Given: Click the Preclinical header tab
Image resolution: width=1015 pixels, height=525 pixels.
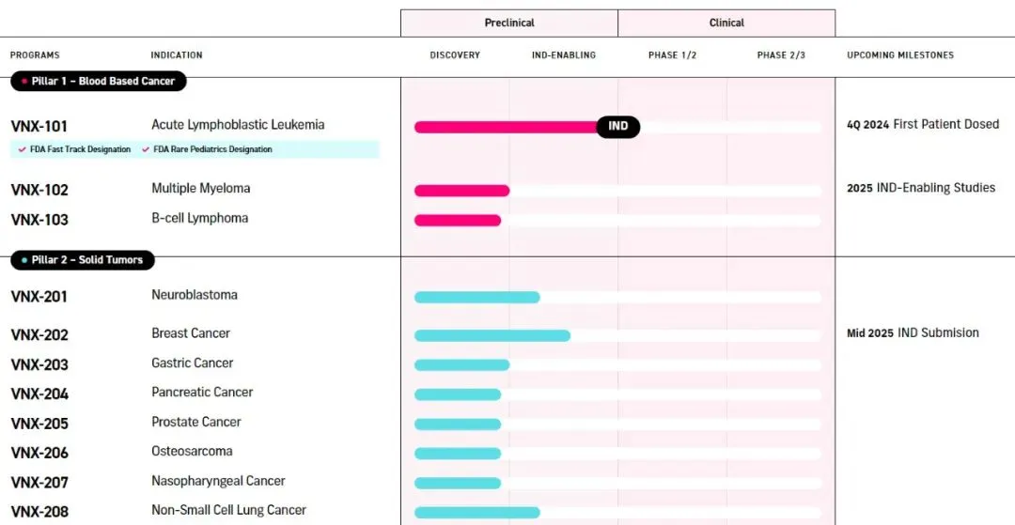Looking at the screenshot, I should pos(509,23).
